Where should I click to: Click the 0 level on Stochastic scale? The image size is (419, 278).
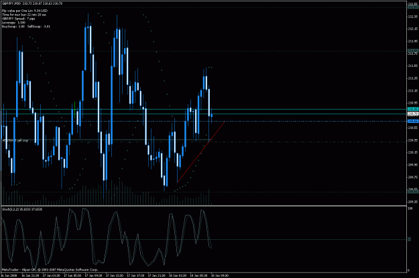click(408, 271)
